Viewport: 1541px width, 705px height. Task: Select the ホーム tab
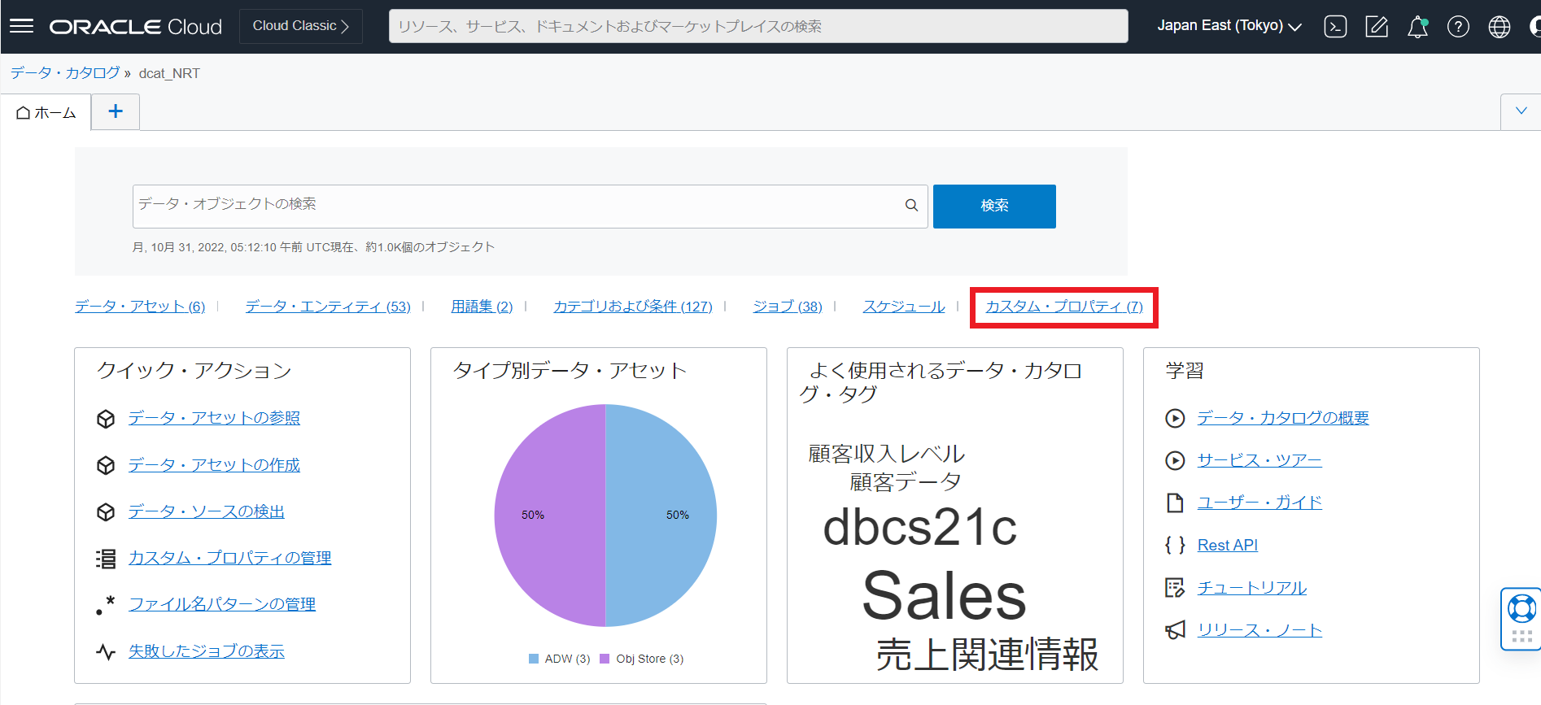coord(46,113)
